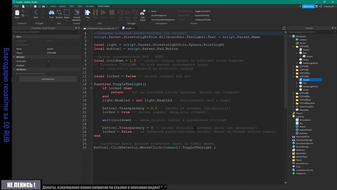This screenshot has height=190, width=337.
Task: Click Collapse All Folds action
Action: 203,20
